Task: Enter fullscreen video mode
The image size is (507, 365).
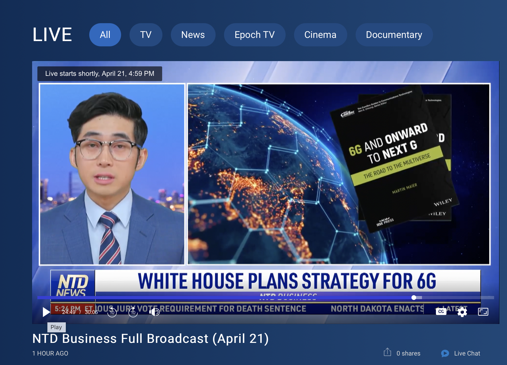Action: click(483, 312)
